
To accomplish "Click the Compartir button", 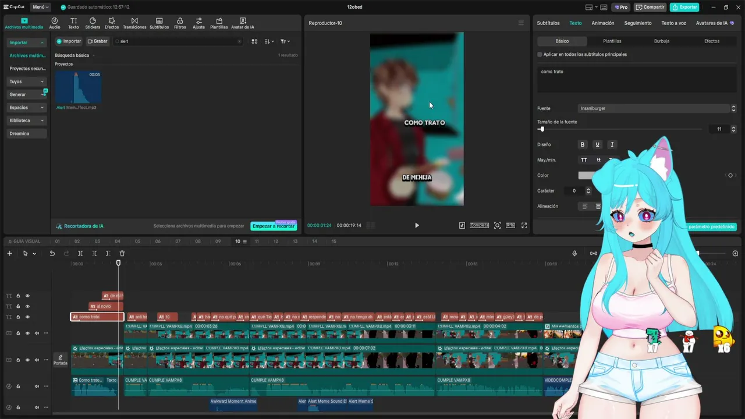I will [650, 7].
